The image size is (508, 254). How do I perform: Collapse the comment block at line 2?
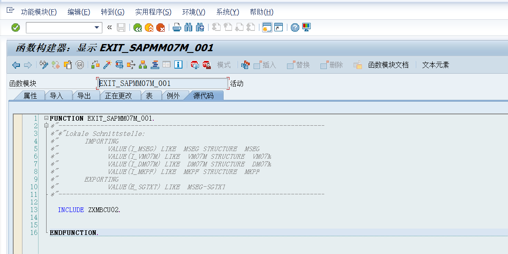pos(46,126)
